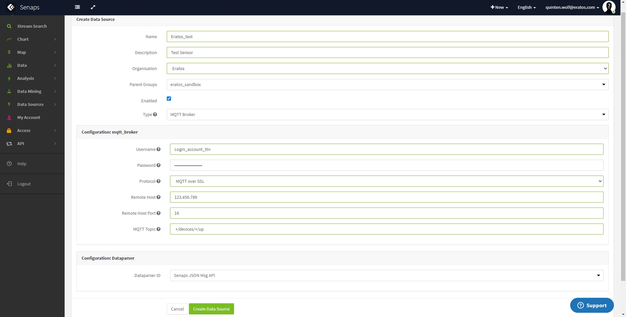Viewport: 626px width, 317px height.
Task: Open the Type dropdown showing MQTT Broker
Action: pyautogui.click(x=387, y=114)
